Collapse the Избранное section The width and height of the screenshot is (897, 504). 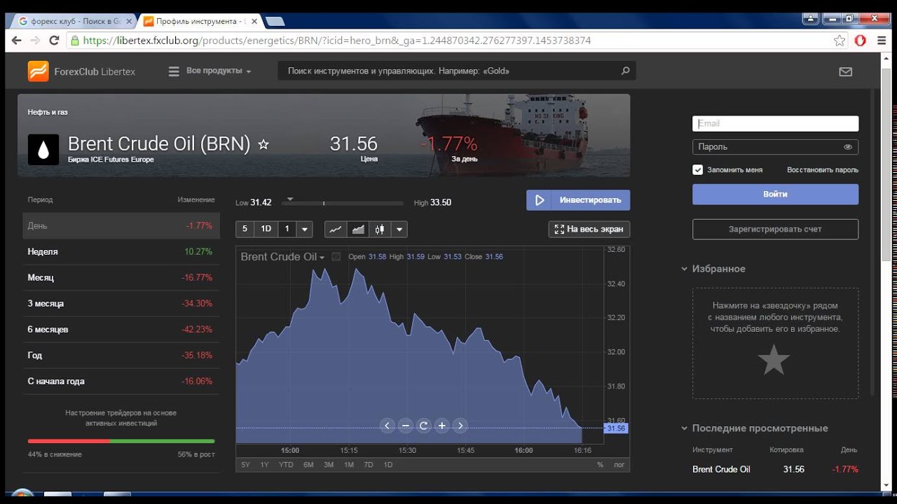[x=685, y=269]
